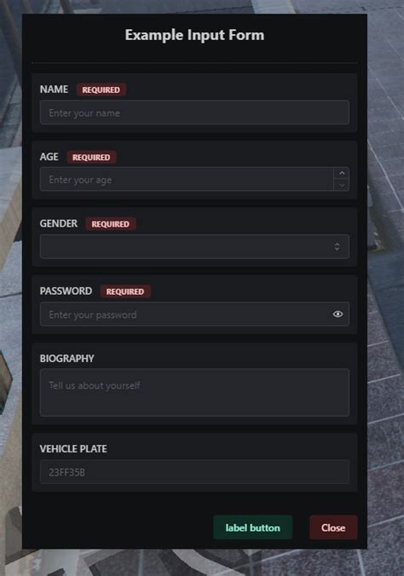This screenshot has height=576, width=404.
Task: Decrease age using the down arrow
Action: [x=342, y=185]
